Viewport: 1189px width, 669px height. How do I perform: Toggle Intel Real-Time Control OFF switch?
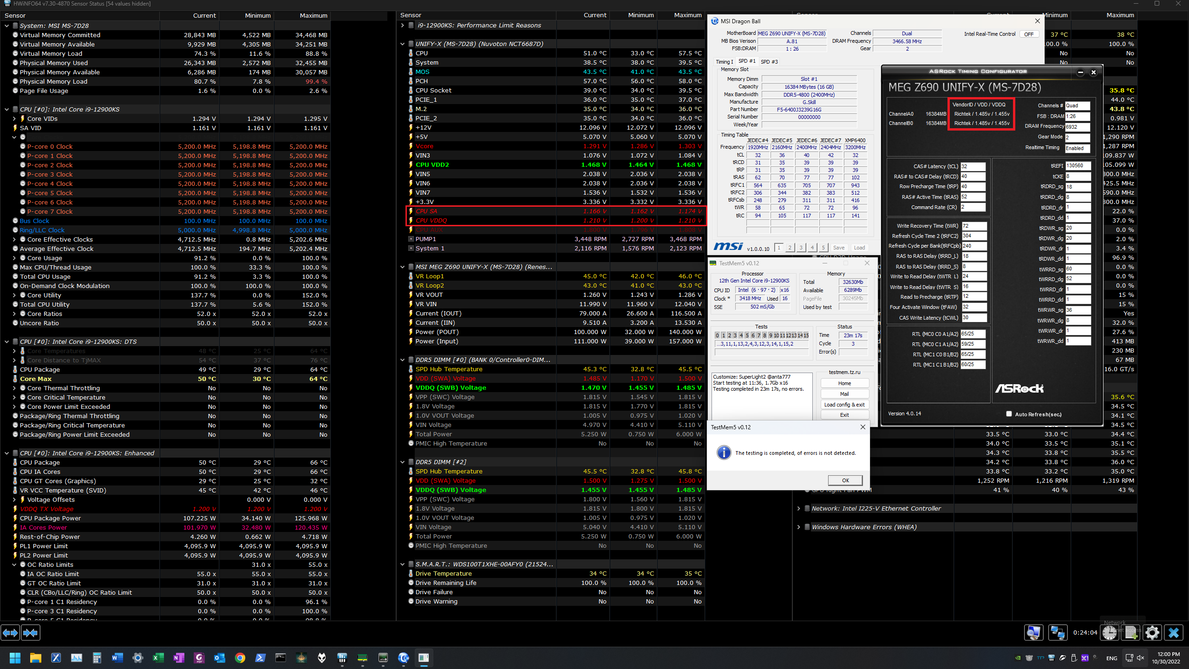coord(1029,34)
